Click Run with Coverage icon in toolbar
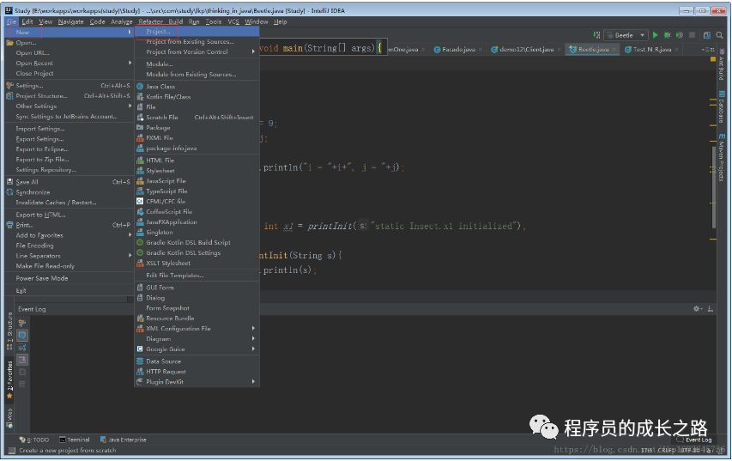The width and height of the screenshot is (732, 461). (x=680, y=35)
